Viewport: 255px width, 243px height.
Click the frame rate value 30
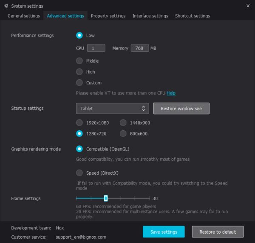coord(155,198)
